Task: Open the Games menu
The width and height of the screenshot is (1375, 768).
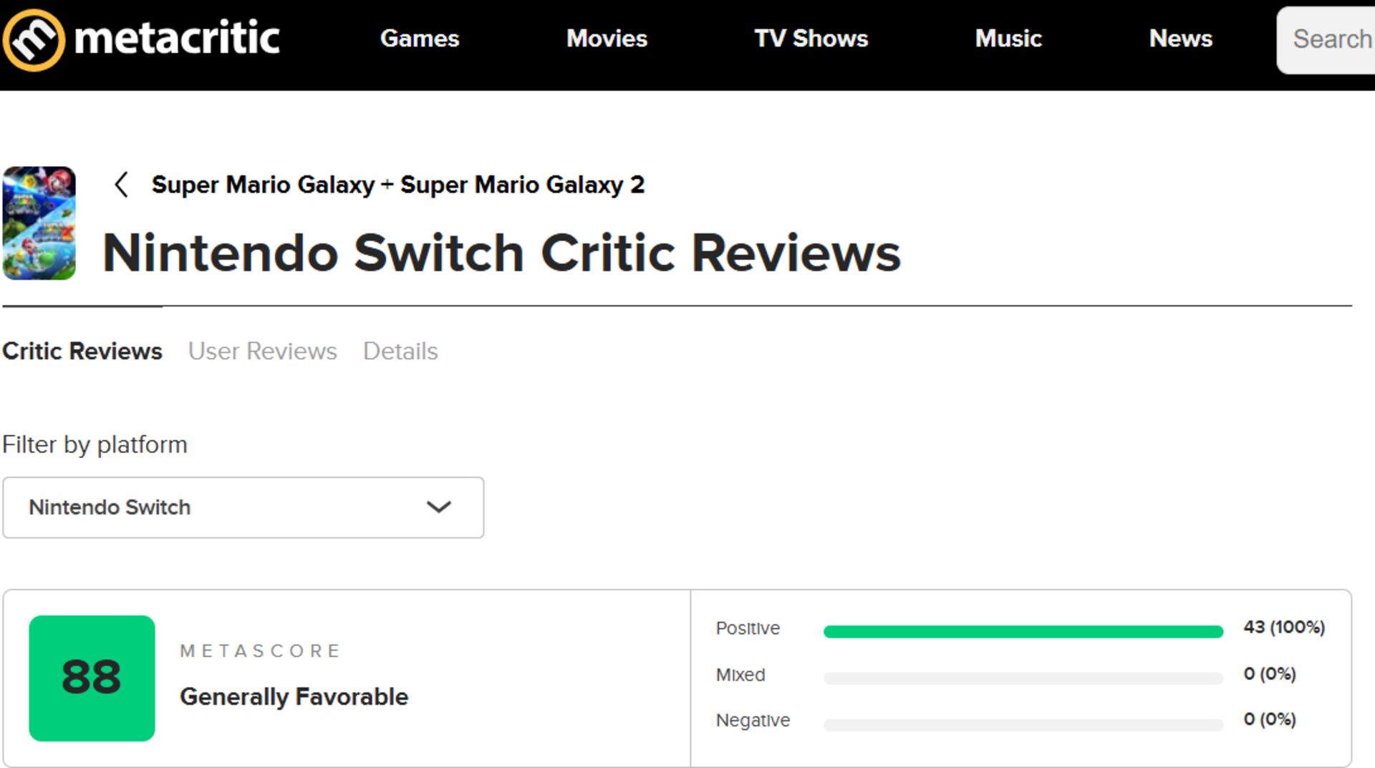Action: point(419,39)
